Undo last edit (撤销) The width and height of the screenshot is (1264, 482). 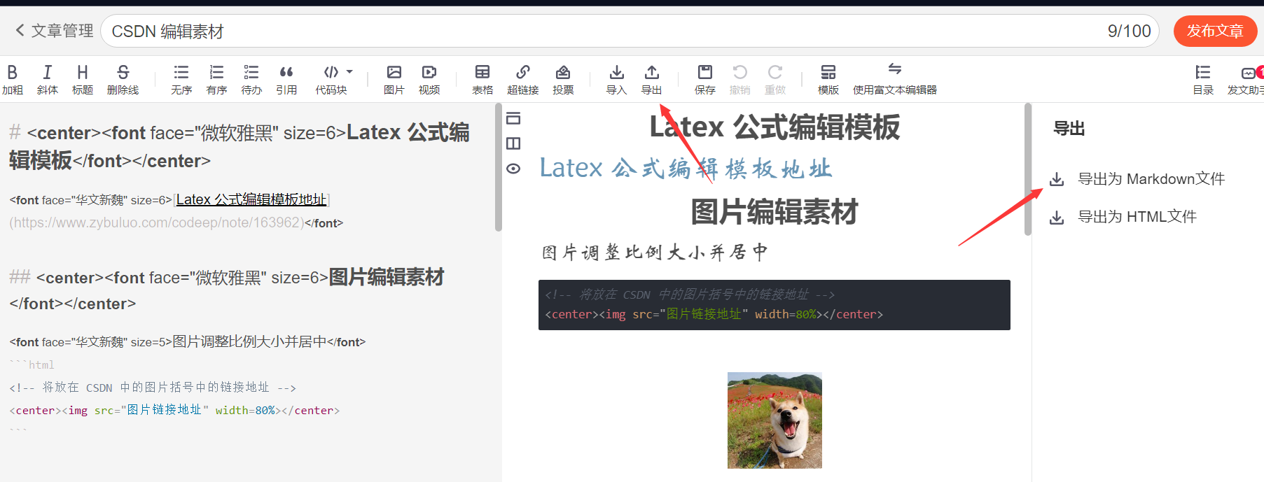click(740, 79)
